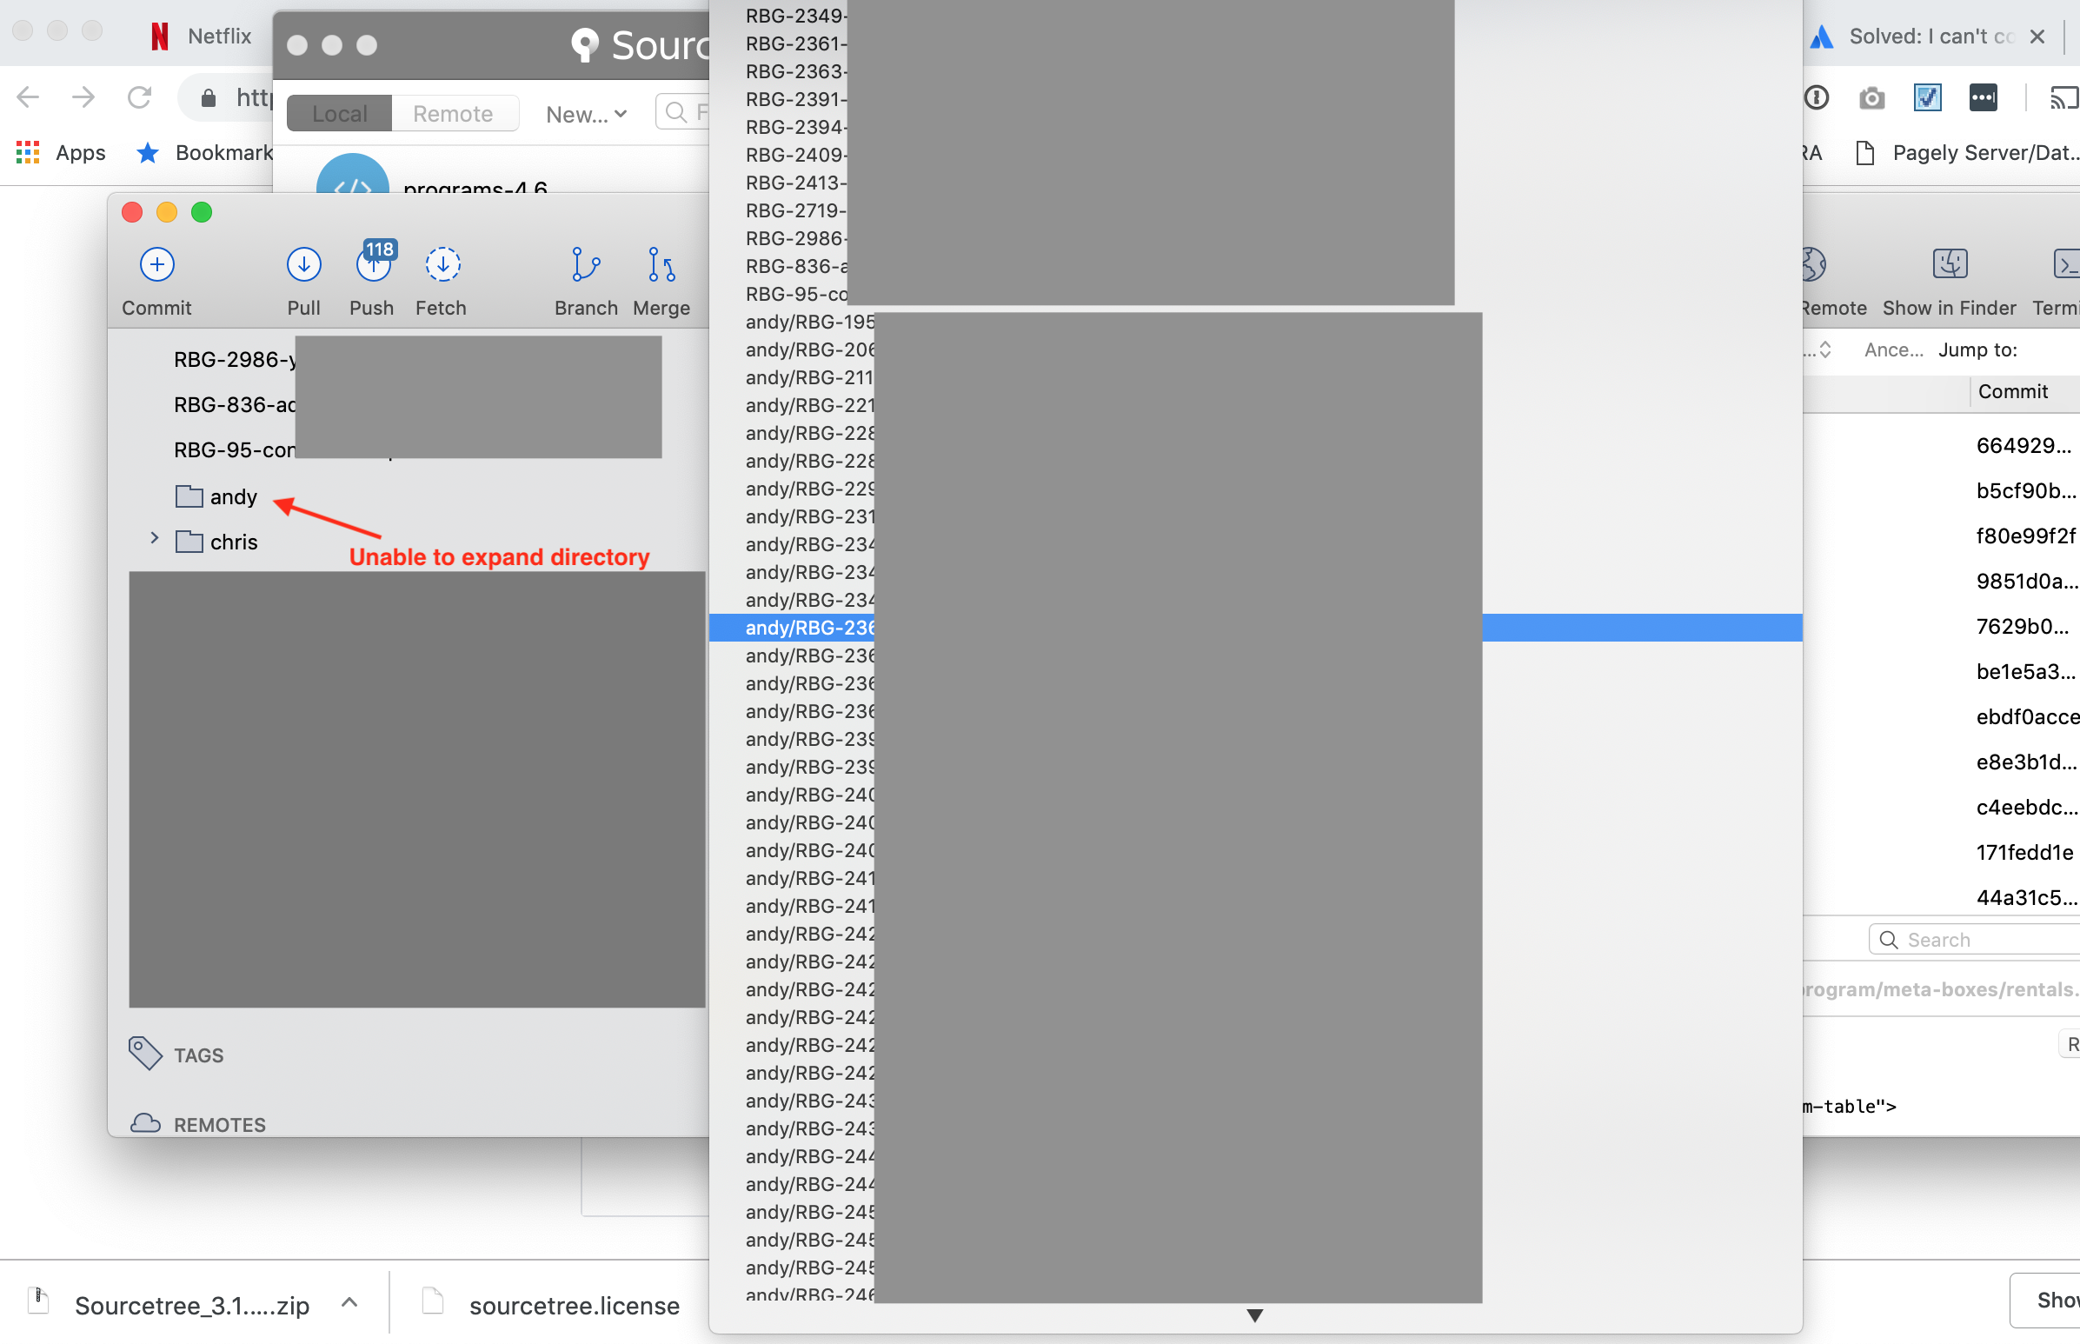
Task: Select RBG-2349 entry in branch menu
Action: pos(1255,16)
